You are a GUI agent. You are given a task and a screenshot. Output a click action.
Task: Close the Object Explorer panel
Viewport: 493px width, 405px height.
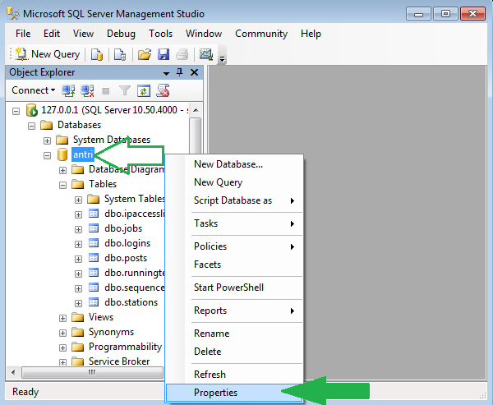click(x=194, y=72)
